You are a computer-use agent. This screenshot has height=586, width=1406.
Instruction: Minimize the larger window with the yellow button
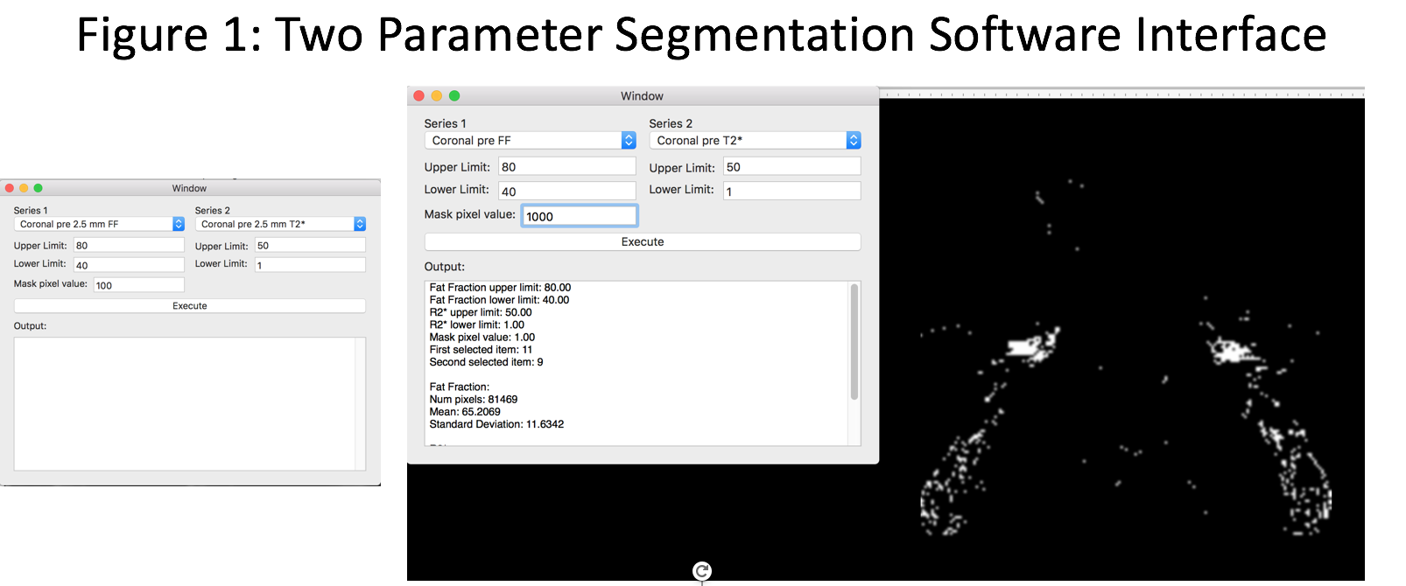(x=436, y=96)
